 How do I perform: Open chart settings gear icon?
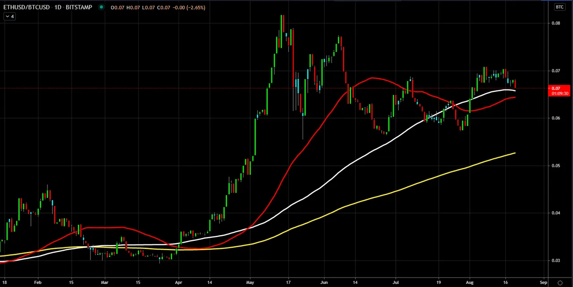(x=560, y=283)
